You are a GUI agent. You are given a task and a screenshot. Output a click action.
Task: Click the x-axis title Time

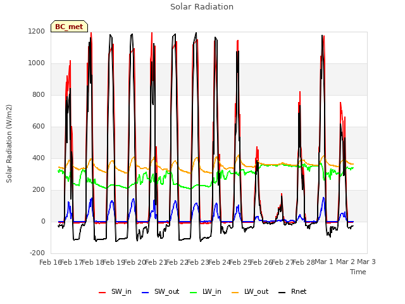pyautogui.click(x=358, y=272)
